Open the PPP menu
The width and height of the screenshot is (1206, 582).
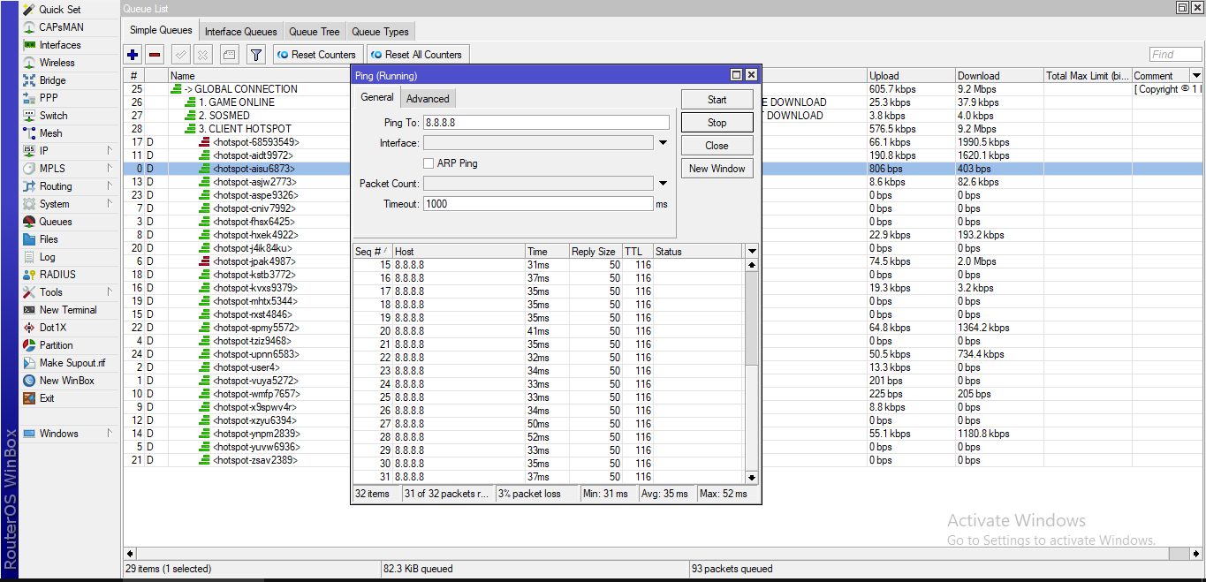pyautogui.click(x=49, y=98)
